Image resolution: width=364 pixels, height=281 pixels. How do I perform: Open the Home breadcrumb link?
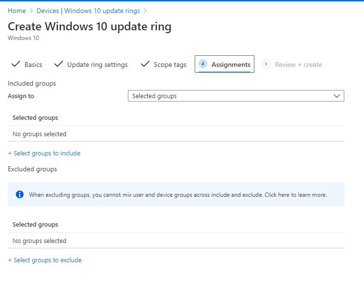click(x=17, y=11)
